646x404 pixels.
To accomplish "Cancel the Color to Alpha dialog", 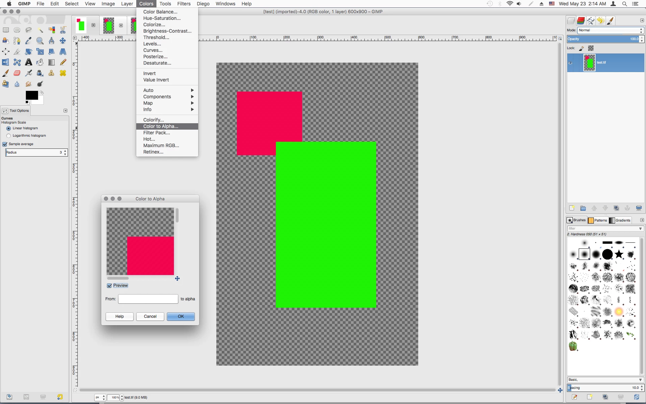I will coord(150,316).
